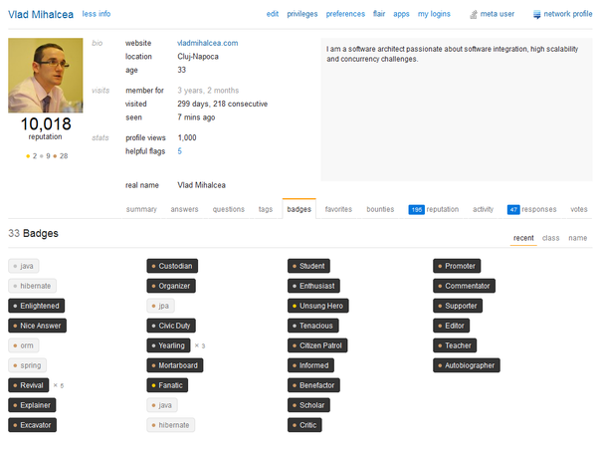Open the vladmihalcea.com website link

pyautogui.click(x=207, y=43)
